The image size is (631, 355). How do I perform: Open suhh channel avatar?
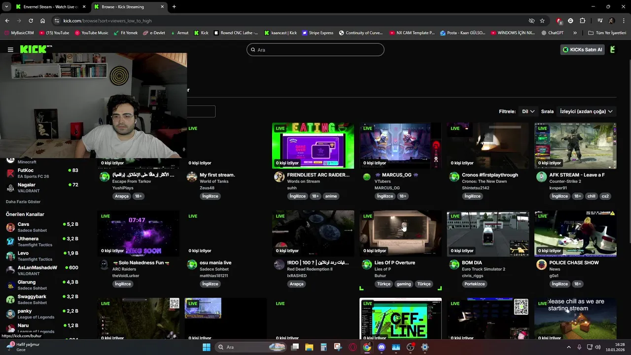pyautogui.click(x=279, y=177)
